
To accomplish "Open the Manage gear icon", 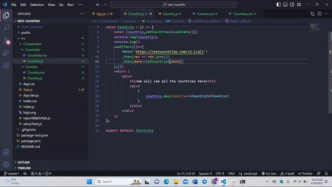I will coord(6,164).
